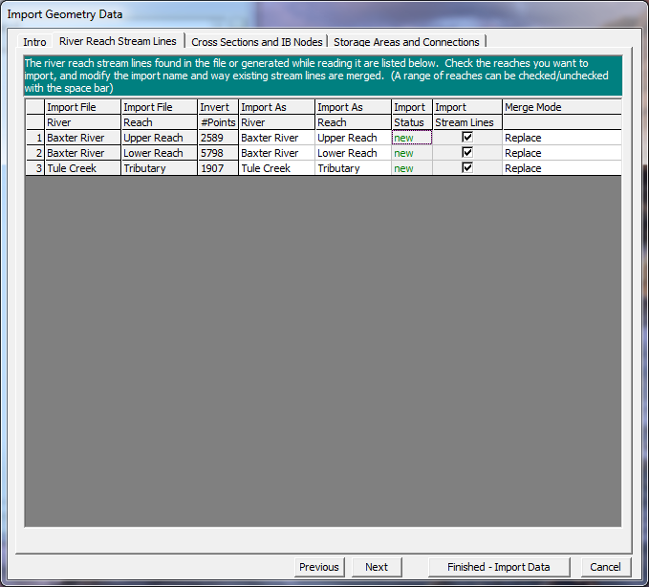
Task: Open Merge Mode for Upper Reach row
Action: coord(561,138)
